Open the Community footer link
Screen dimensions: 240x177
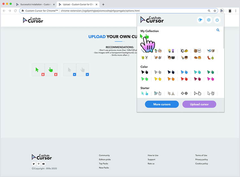point(104,155)
